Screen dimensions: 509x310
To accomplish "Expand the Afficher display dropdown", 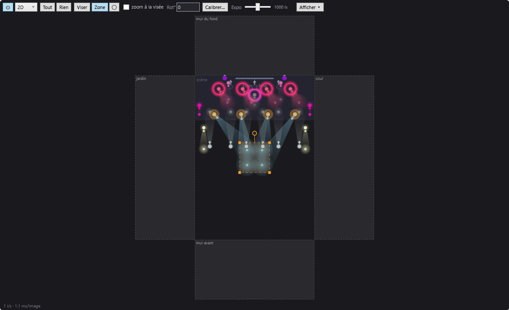I will tap(310, 7).
